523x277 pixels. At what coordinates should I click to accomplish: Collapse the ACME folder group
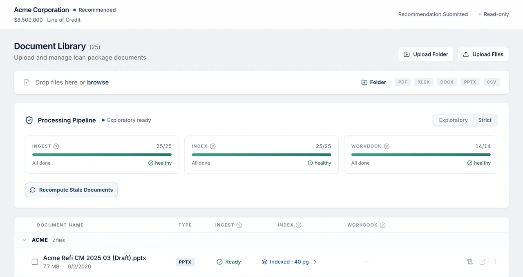tap(25, 240)
